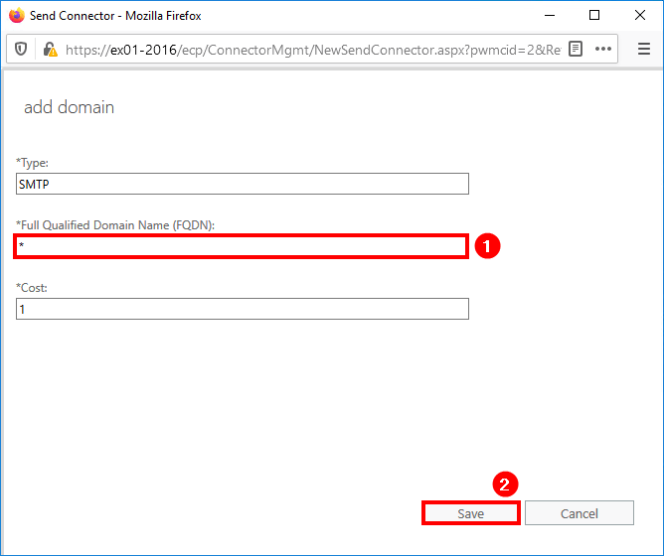Toggle reader view icon in address bar
The width and height of the screenshot is (664, 556).
pos(576,49)
